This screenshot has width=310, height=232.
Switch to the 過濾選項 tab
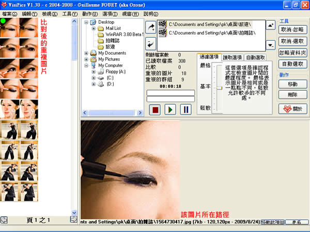click(x=209, y=57)
